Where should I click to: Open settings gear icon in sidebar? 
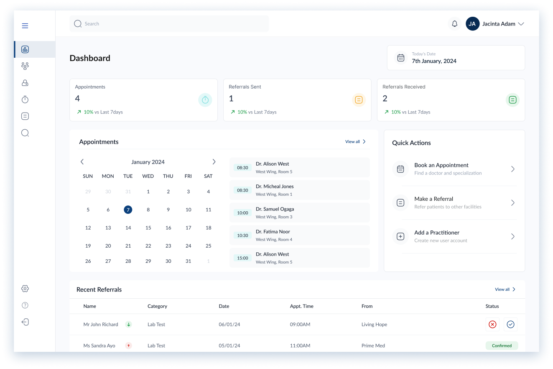pos(25,289)
